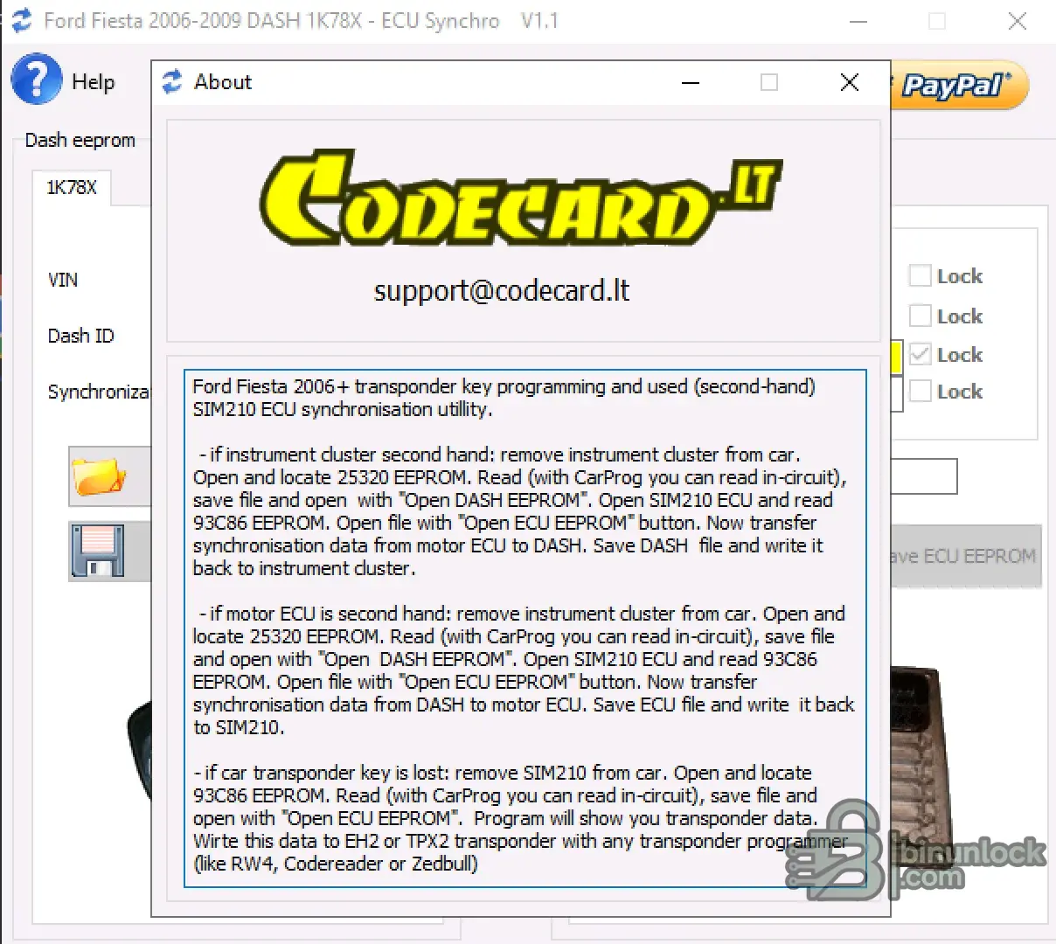
Task: Click support@codecard.lt email address
Action: tap(502, 290)
